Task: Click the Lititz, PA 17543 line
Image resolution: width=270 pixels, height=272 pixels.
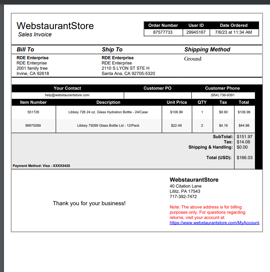Action: (185, 191)
